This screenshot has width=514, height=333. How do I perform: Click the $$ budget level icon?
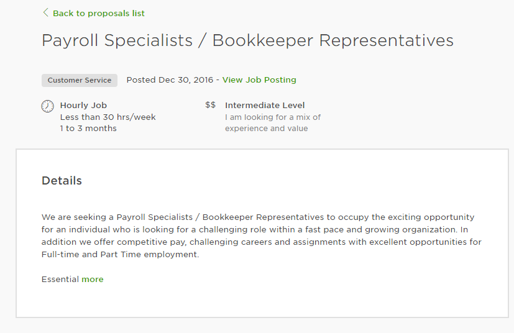click(x=211, y=105)
